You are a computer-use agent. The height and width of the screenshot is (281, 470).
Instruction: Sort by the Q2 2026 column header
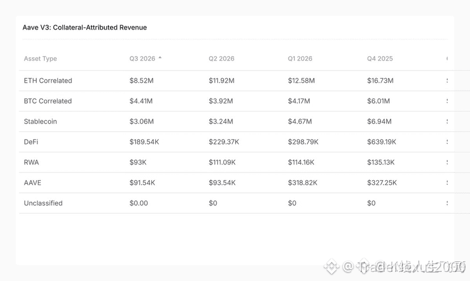click(222, 59)
